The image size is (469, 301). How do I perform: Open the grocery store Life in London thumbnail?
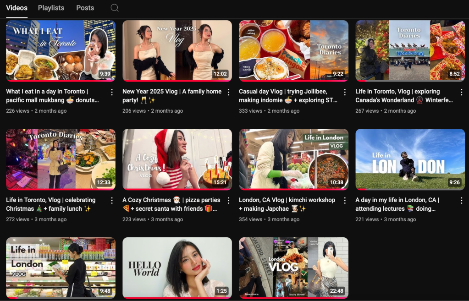(61, 268)
